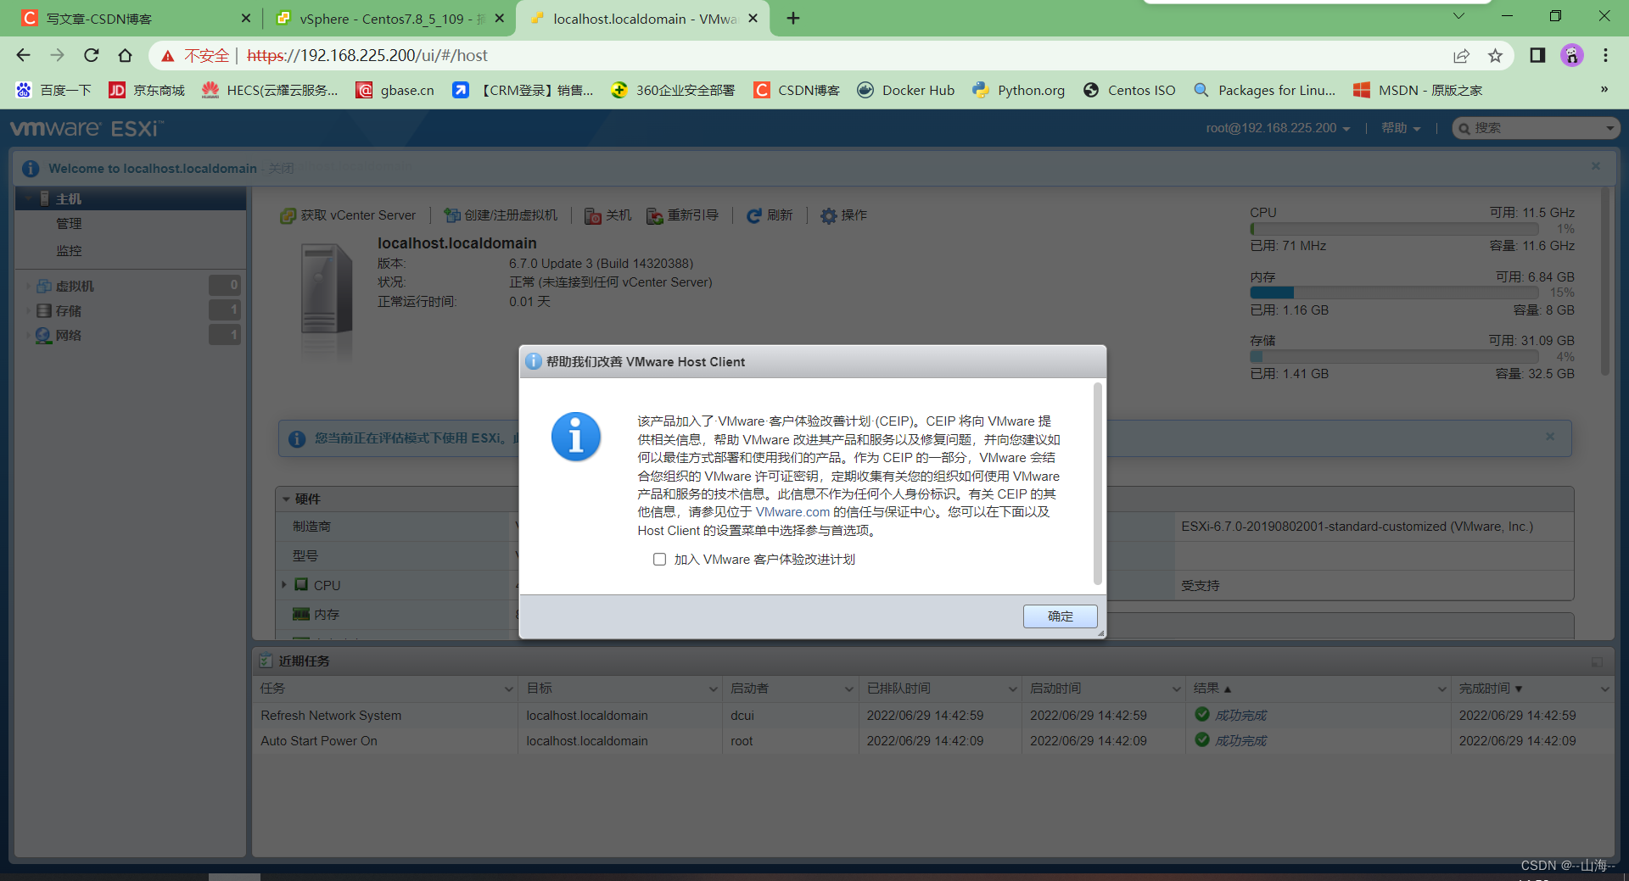Screen dimensions: 1629x881
Task: Open Chrome three-dot menu
Action: coord(1605,55)
